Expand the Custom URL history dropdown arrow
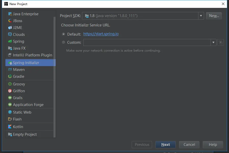This screenshot has width=229, height=153. pos(213,42)
